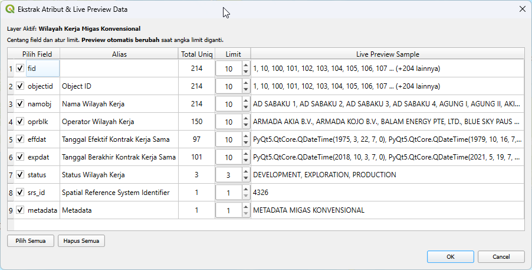Decrease the limit for objectid row
The image size is (532, 270).
pos(246,90)
